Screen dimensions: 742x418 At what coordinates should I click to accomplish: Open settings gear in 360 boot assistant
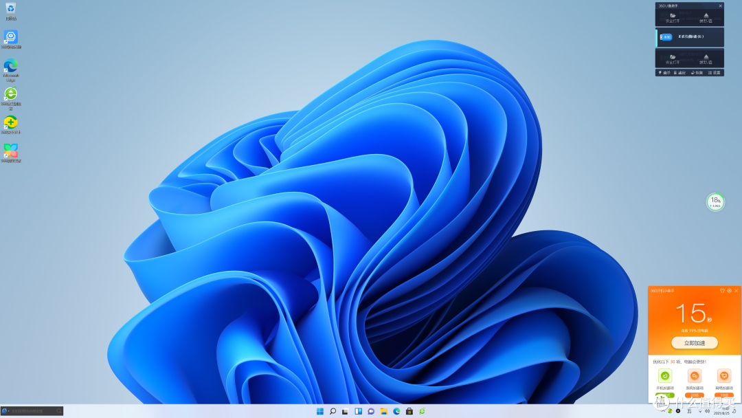729,291
